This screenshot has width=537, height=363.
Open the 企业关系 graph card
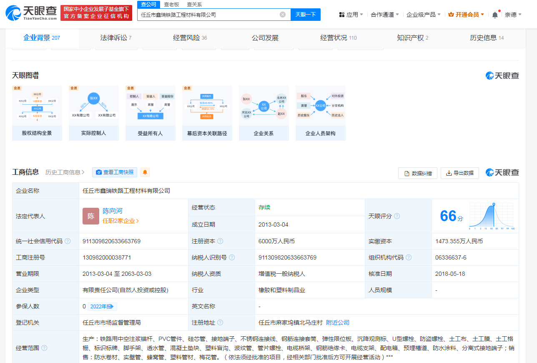click(264, 113)
